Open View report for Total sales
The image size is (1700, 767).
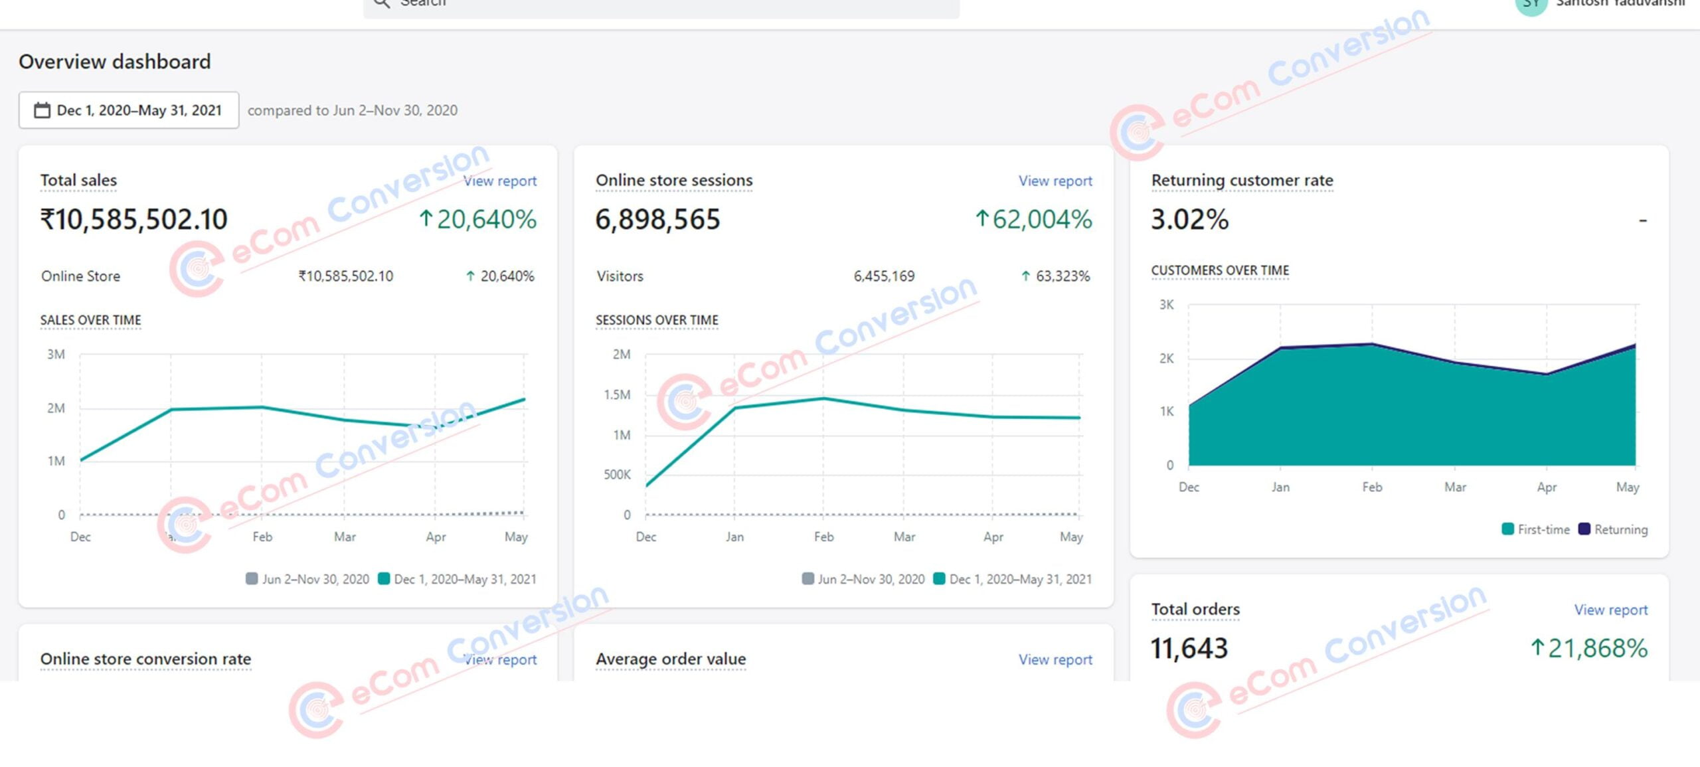tap(500, 181)
